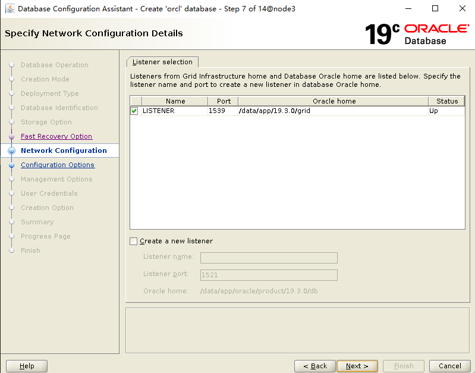Select the port 1539 cell

pos(224,111)
